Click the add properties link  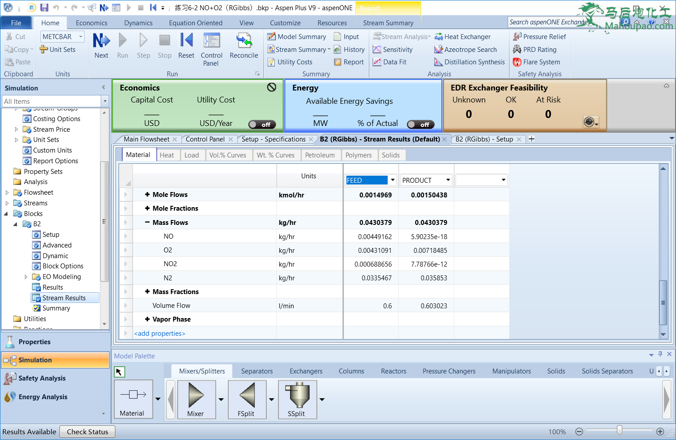pyautogui.click(x=160, y=334)
